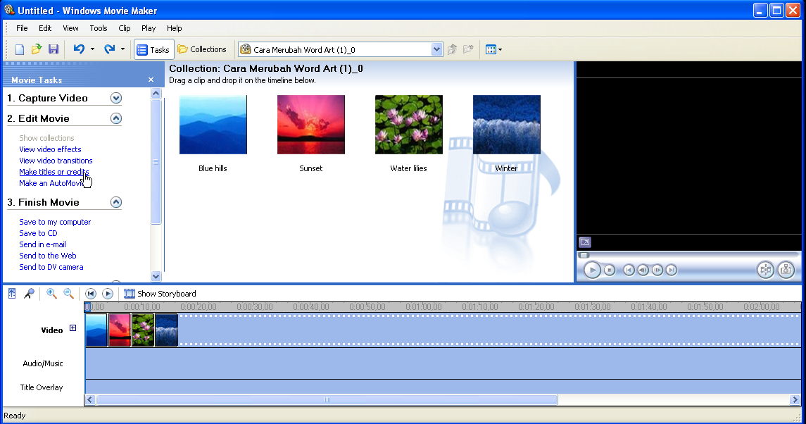Zoom out on the timeline

click(x=68, y=293)
